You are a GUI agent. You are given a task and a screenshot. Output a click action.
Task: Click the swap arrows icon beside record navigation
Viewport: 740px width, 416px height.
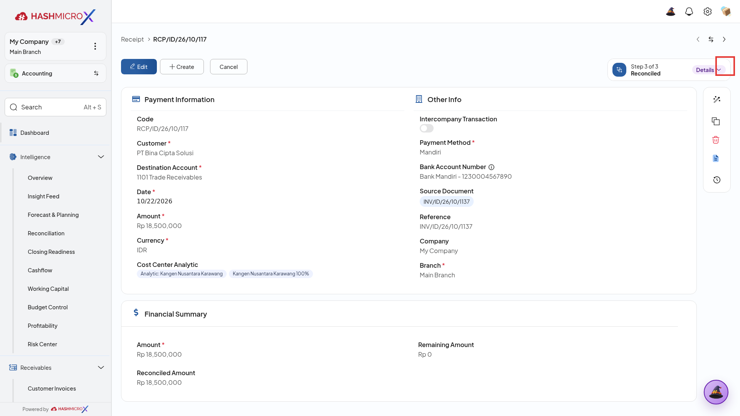pos(711,39)
